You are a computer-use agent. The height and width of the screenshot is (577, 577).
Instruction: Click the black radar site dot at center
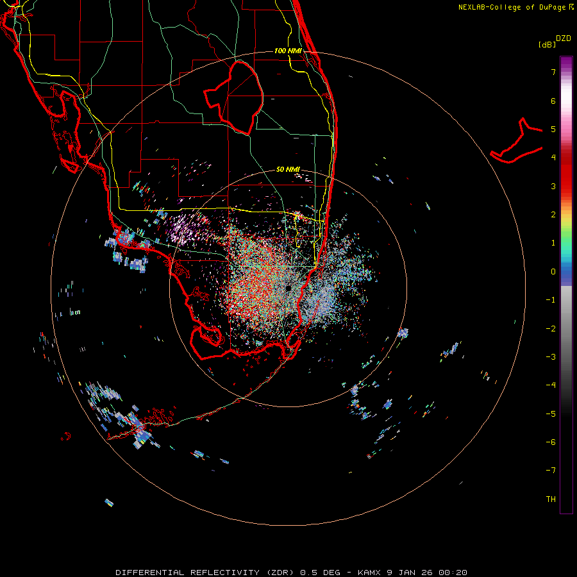(x=288, y=288)
